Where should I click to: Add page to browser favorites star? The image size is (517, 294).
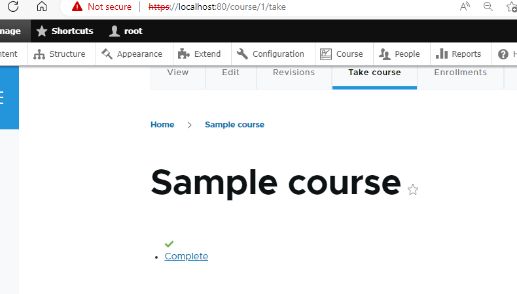pos(512,7)
